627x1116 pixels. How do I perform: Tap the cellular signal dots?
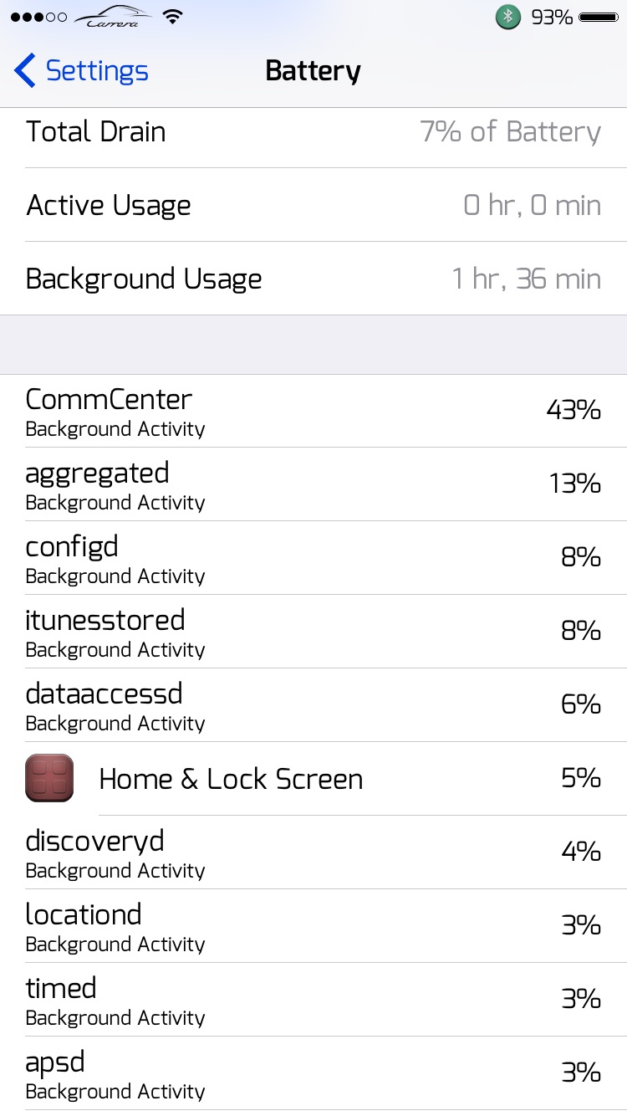coord(38,17)
